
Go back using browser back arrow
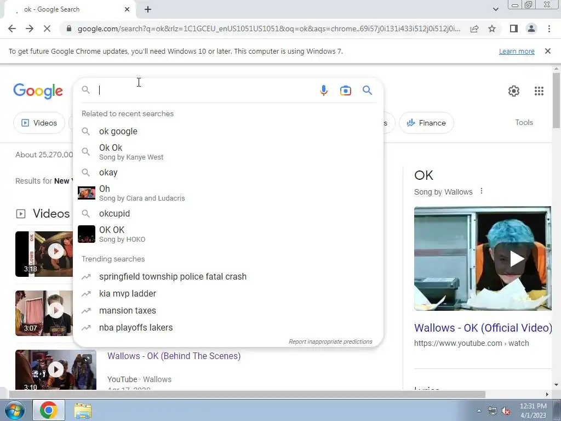[12, 29]
